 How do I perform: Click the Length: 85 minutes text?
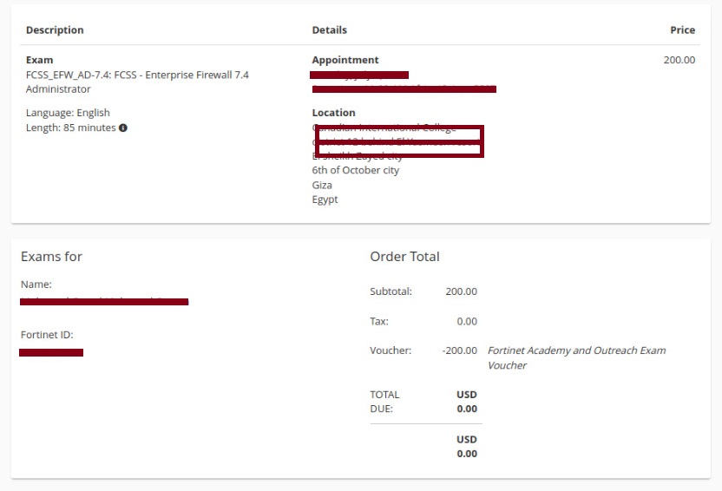click(71, 128)
